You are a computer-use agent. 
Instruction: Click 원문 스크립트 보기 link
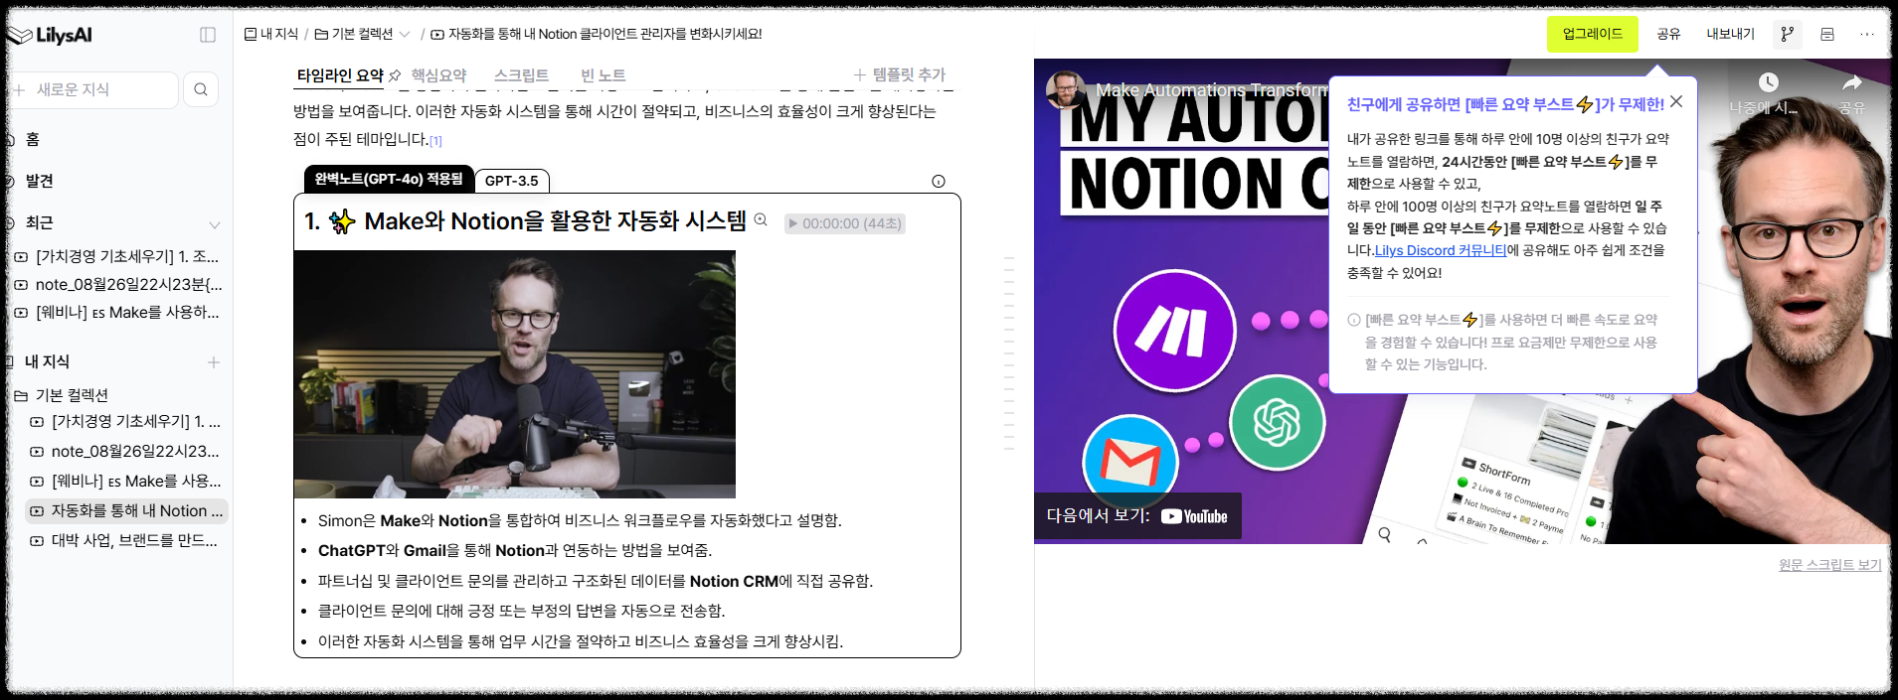click(1830, 564)
